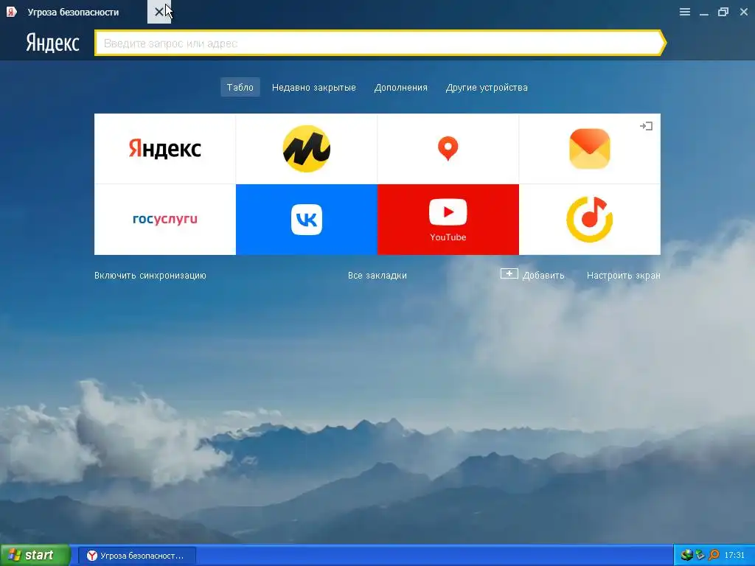755x566 pixels.
Task: Click Включить синхронизацию link
Action: [x=150, y=276]
